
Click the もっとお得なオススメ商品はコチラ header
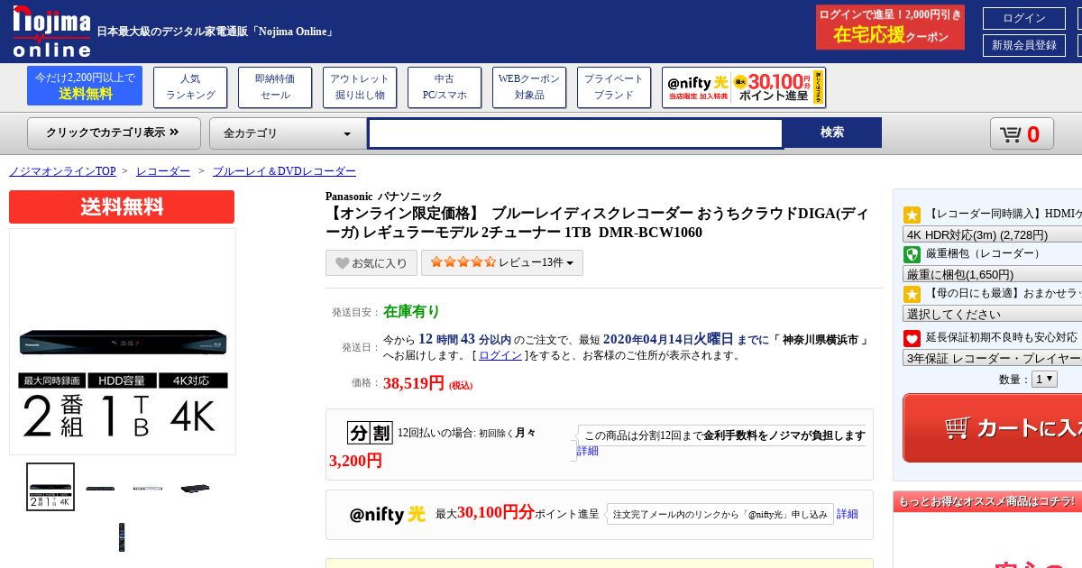987,501
